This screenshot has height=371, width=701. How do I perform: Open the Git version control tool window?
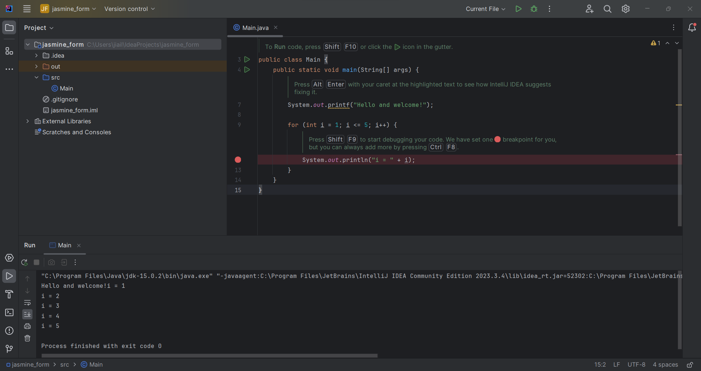pos(9,349)
